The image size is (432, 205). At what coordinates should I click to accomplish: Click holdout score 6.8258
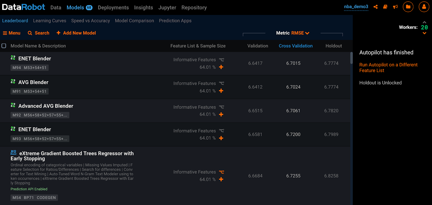click(x=331, y=176)
